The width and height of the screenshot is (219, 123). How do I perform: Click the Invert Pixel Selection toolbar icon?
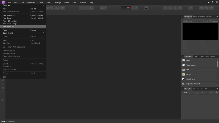[x=91, y=8]
